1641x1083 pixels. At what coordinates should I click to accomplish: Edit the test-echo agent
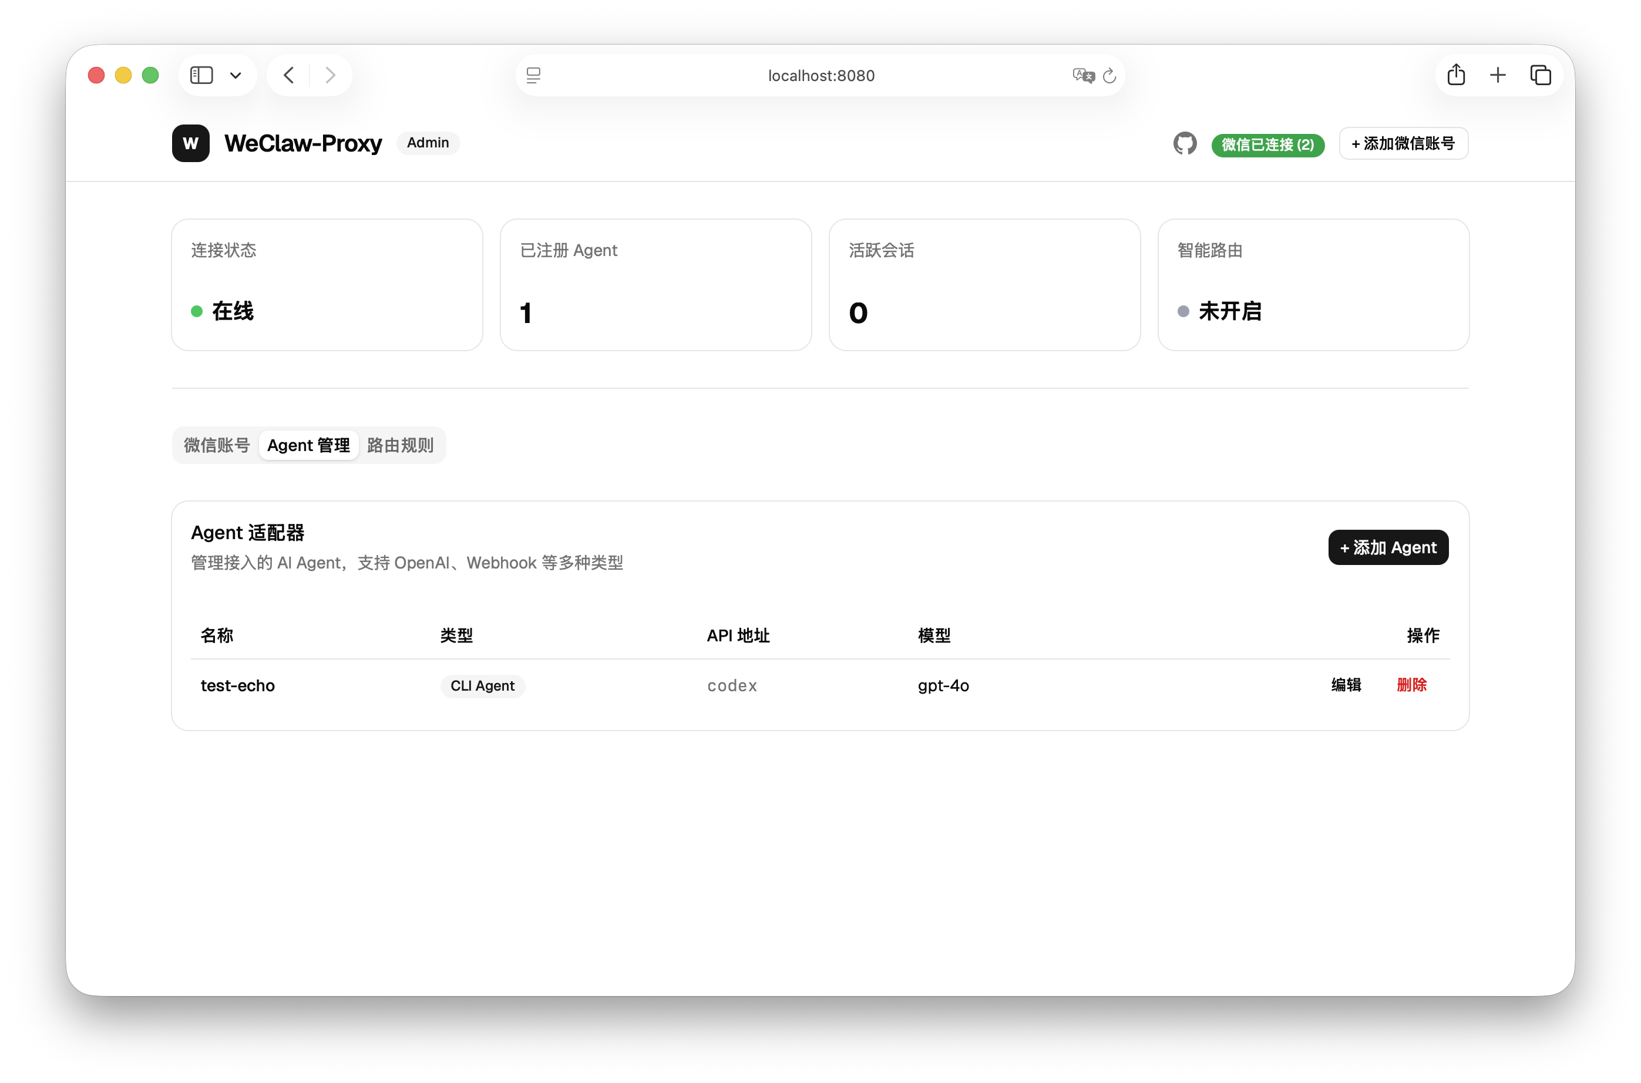[x=1346, y=685]
